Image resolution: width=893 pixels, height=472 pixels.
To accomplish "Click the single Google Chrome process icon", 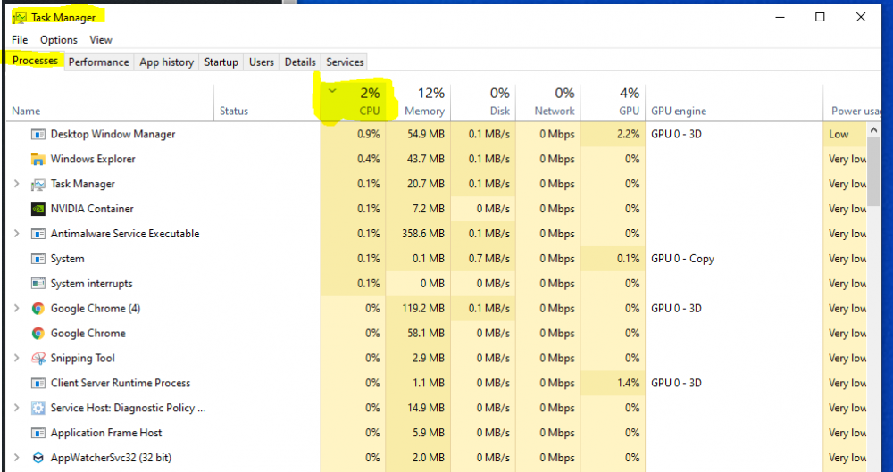I will pos(38,334).
